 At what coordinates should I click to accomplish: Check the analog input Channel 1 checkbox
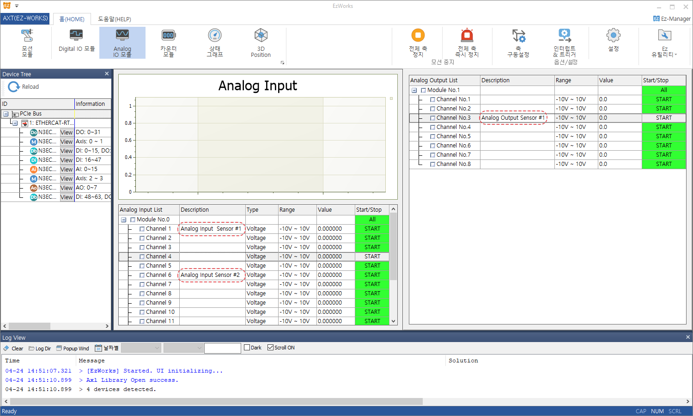click(x=142, y=229)
